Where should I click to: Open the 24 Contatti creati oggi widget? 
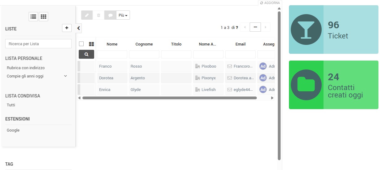tap(333, 85)
